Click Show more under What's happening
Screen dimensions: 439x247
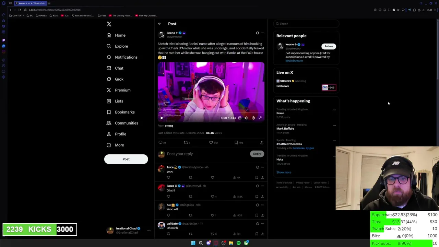coord(284,173)
